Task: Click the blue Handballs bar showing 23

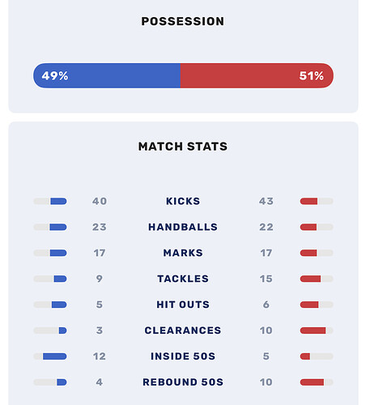Action: pyautogui.click(x=58, y=227)
